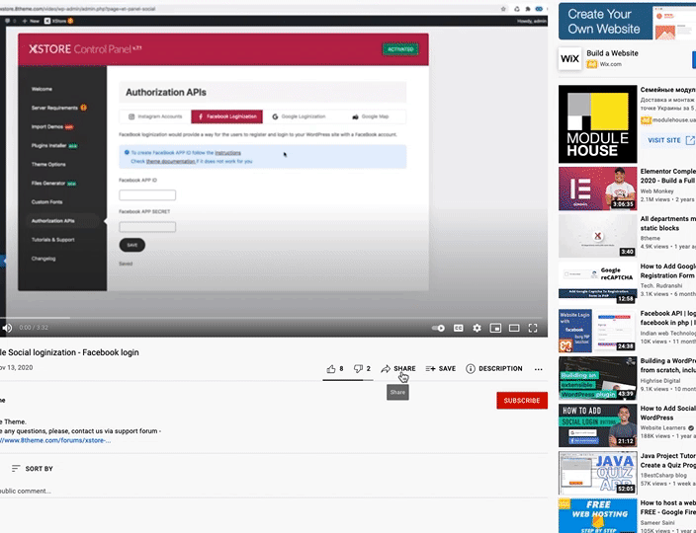Click the video title Facebook login

coord(69,352)
